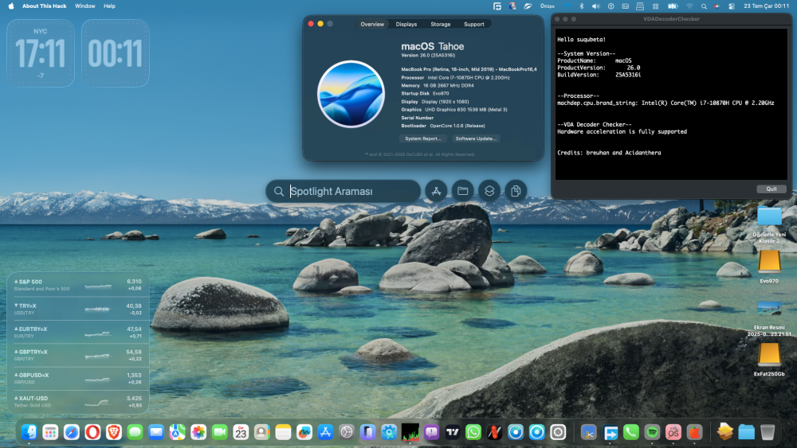Open Spotify from the dock
Screen dimensions: 797x448
(652, 432)
